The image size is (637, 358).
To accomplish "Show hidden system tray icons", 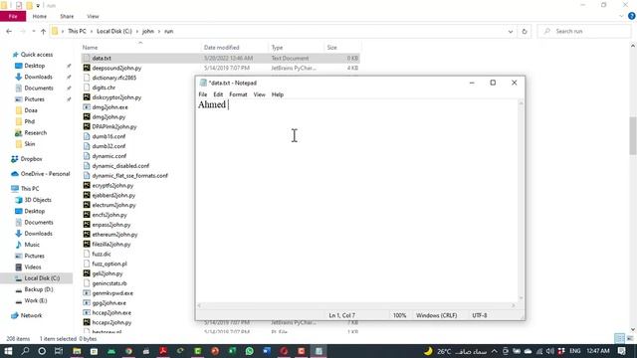I will click(x=494, y=351).
